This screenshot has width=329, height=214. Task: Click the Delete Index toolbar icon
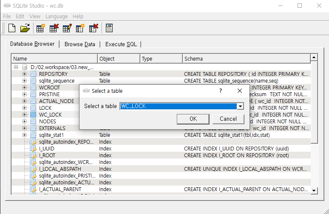click(x=94, y=28)
